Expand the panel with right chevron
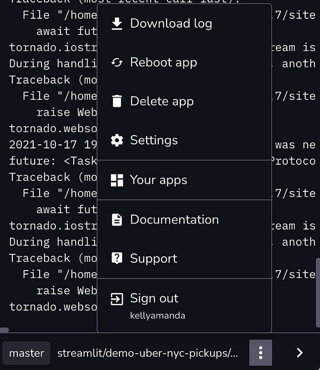Viewport: 320px width, 370px height. point(299,353)
